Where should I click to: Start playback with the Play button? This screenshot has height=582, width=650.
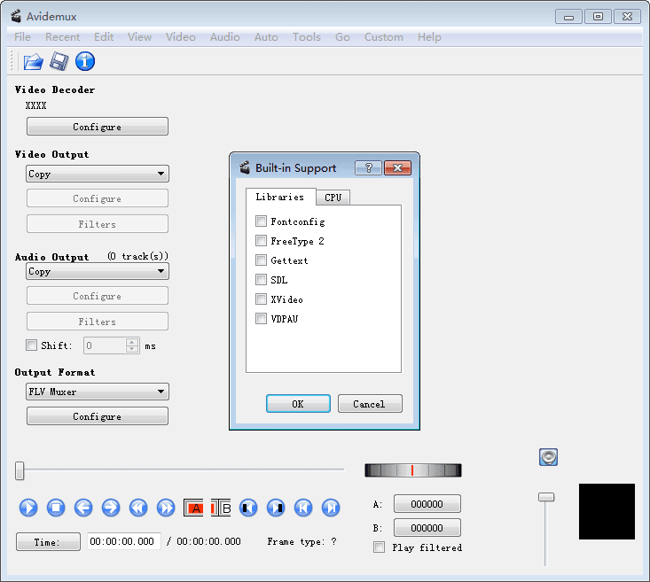28,508
